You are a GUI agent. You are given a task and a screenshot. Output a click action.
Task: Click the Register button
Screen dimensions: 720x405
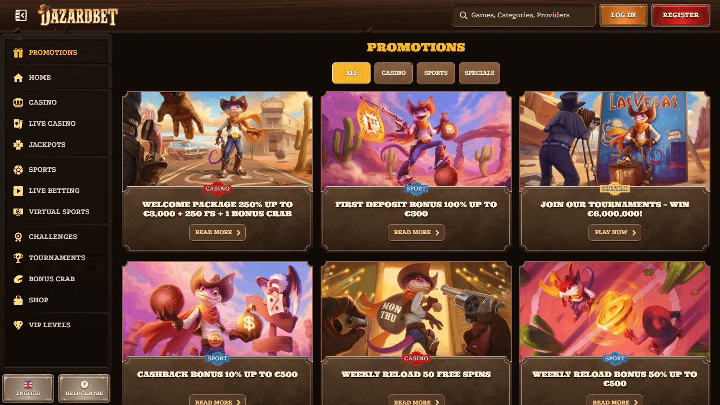click(681, 15)
